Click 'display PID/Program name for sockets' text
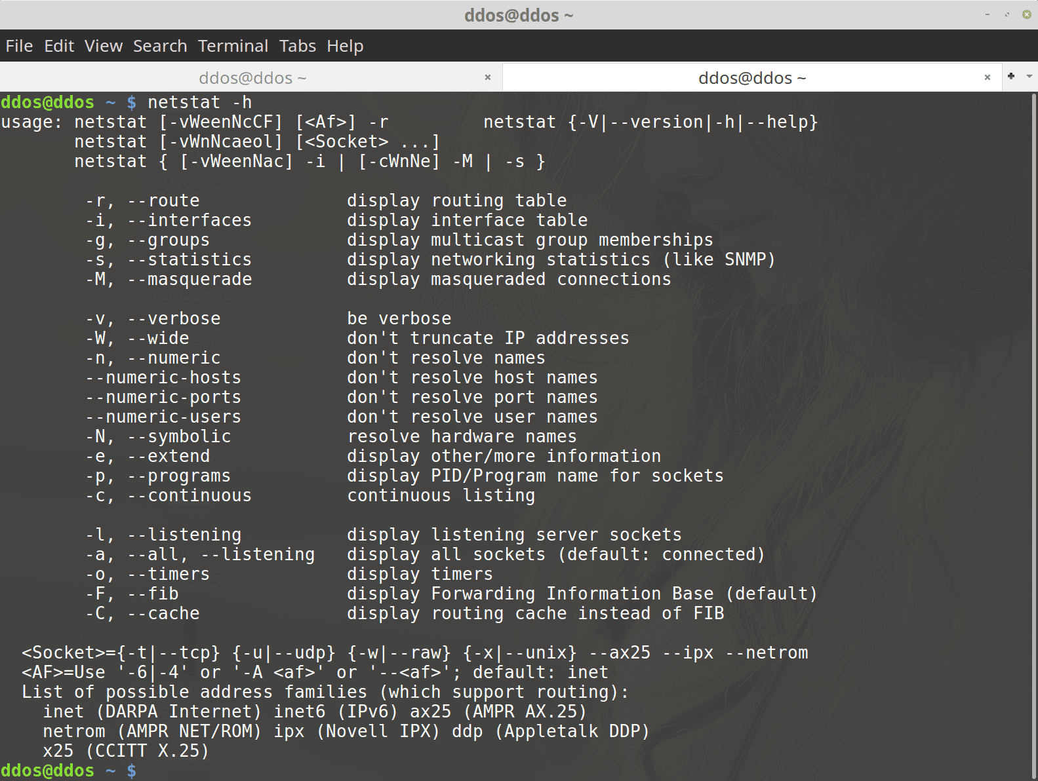The height and width of the screenshot is (781, 1038). point(535,476)
